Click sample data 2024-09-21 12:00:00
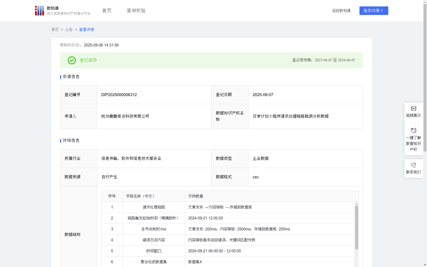This screenshot has width=427, height=267. (x=205, y=218)
